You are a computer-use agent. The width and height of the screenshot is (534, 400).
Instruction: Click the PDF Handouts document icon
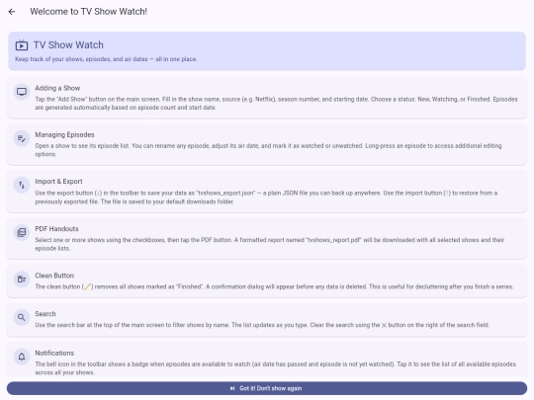[22, 232]
